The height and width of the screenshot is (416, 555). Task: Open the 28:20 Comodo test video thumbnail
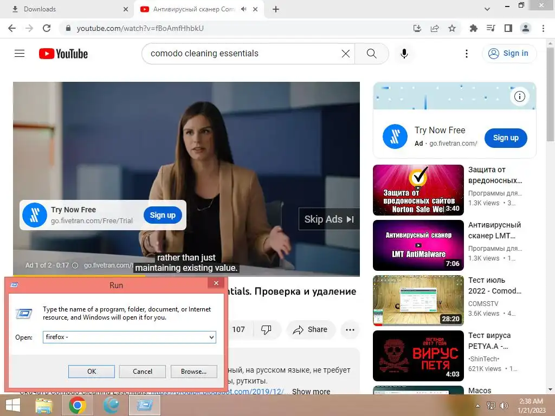[x=418, y=300]
